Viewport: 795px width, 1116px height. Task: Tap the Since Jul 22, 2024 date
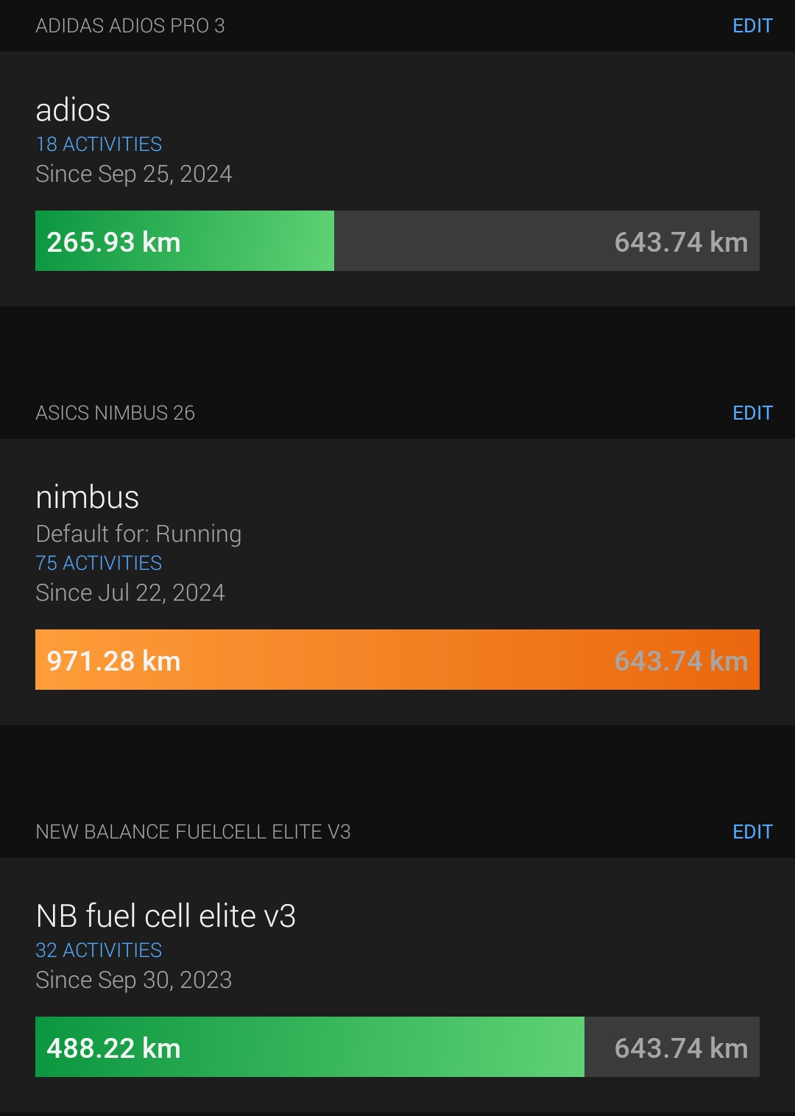click(130, 593)
